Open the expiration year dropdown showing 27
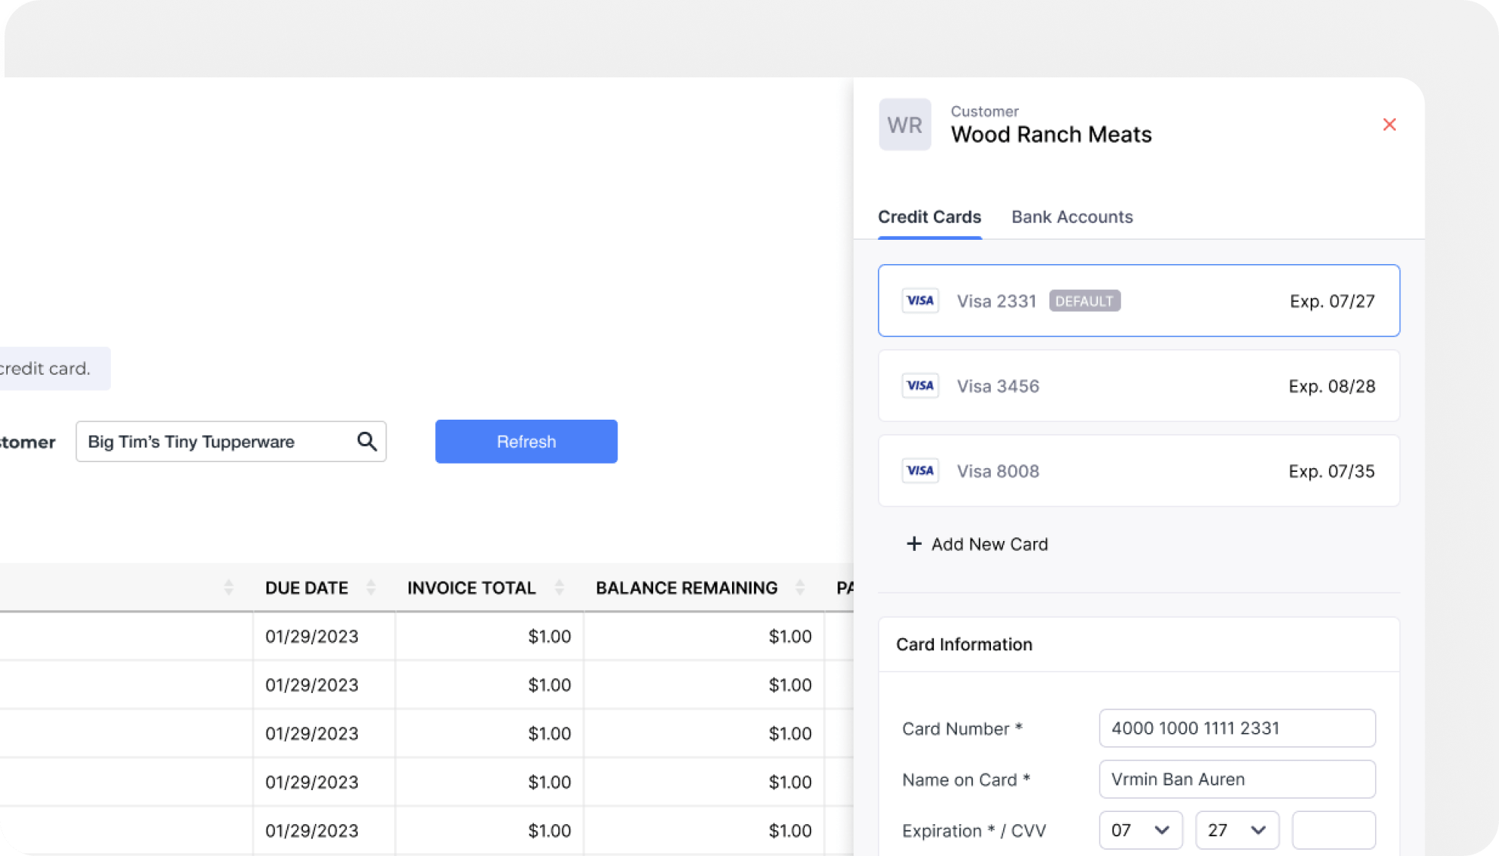The image size is (1499, 856). tap(1236, 830)
